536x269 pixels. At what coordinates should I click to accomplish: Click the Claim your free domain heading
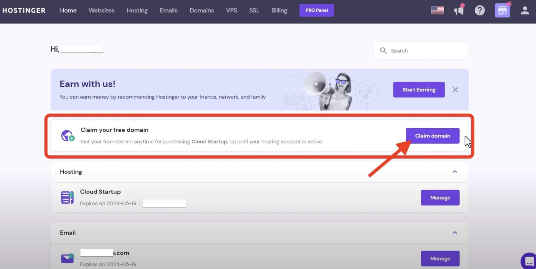point(115,130)
